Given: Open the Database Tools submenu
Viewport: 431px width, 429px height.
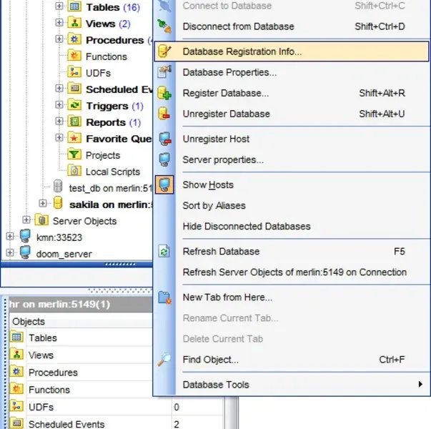Looking at the screenshot, I should pos(292,385).
